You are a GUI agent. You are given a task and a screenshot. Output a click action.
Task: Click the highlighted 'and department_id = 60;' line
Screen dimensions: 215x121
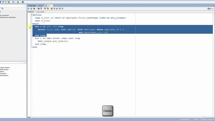(x=93, y=33)
